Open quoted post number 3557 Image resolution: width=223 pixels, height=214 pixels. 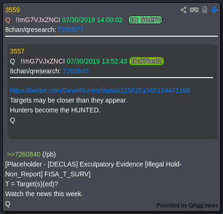point(17,51)
